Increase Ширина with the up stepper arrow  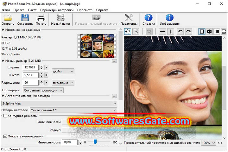coord(41,66)
